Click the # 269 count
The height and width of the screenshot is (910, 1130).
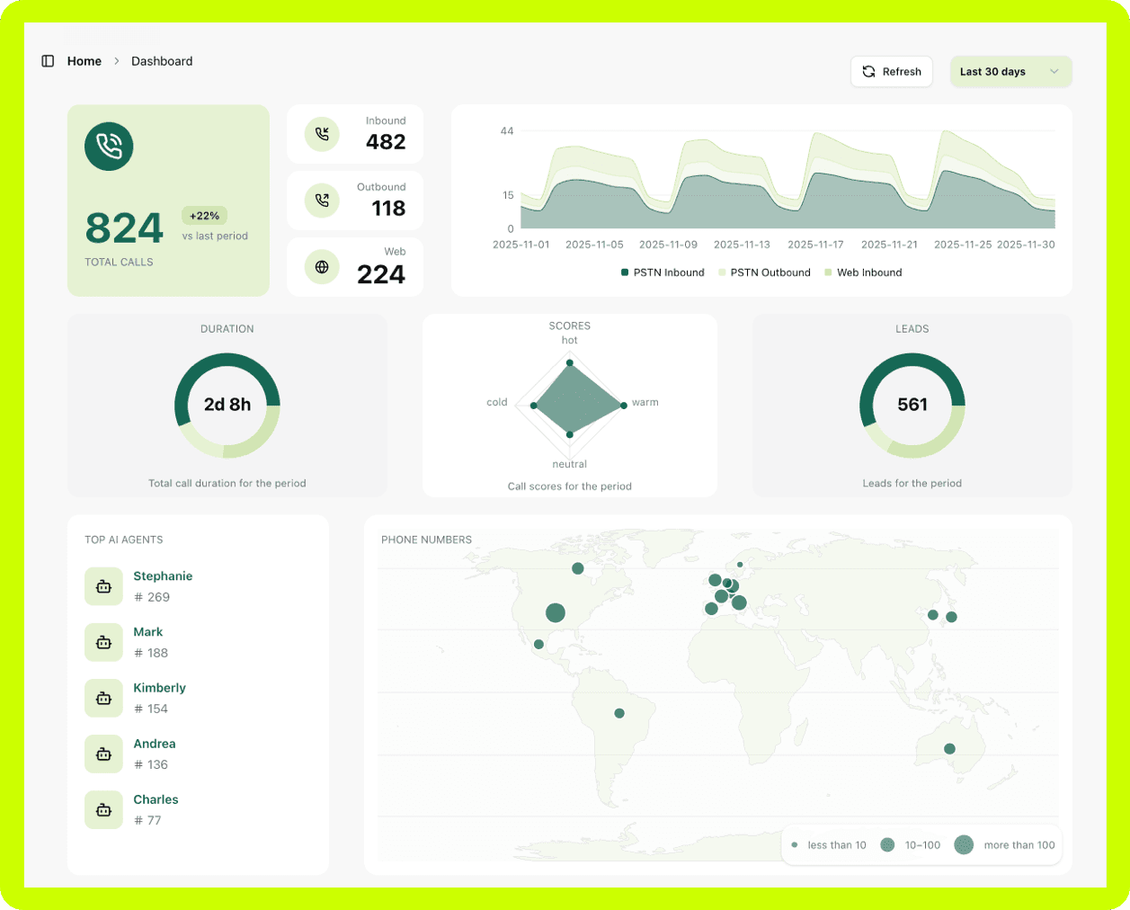(152, 597)
